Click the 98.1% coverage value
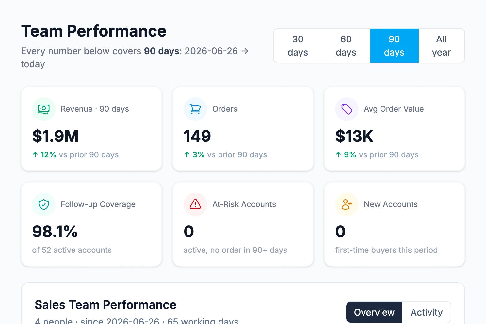 (x=55, y=232)
